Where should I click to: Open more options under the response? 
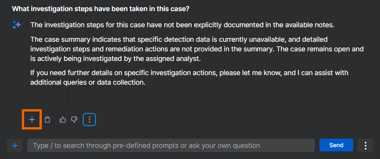pos(89,120)
